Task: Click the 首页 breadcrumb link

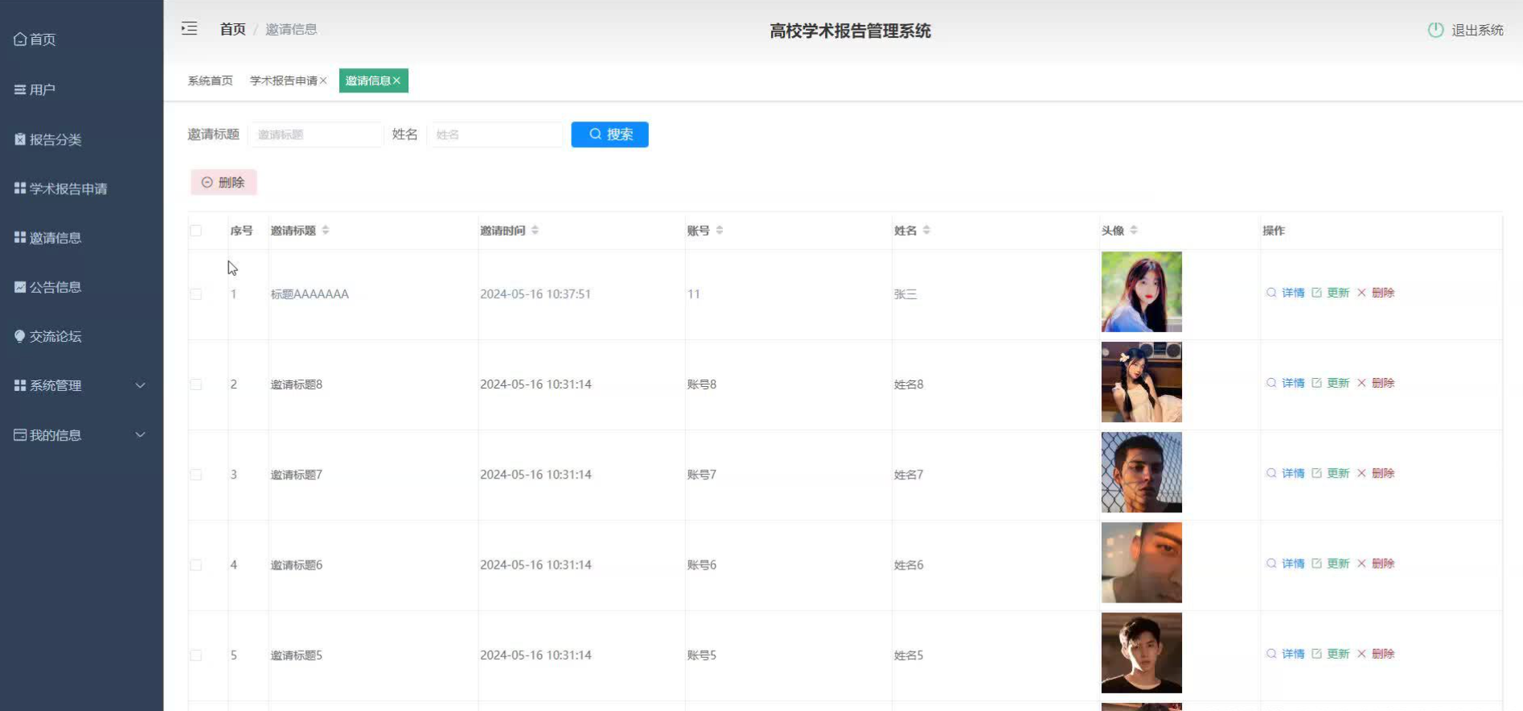Action: tap(232, 29)
